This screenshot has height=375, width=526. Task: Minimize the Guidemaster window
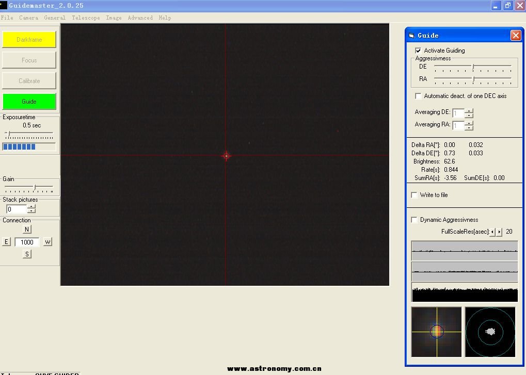(x=496, y=6)
